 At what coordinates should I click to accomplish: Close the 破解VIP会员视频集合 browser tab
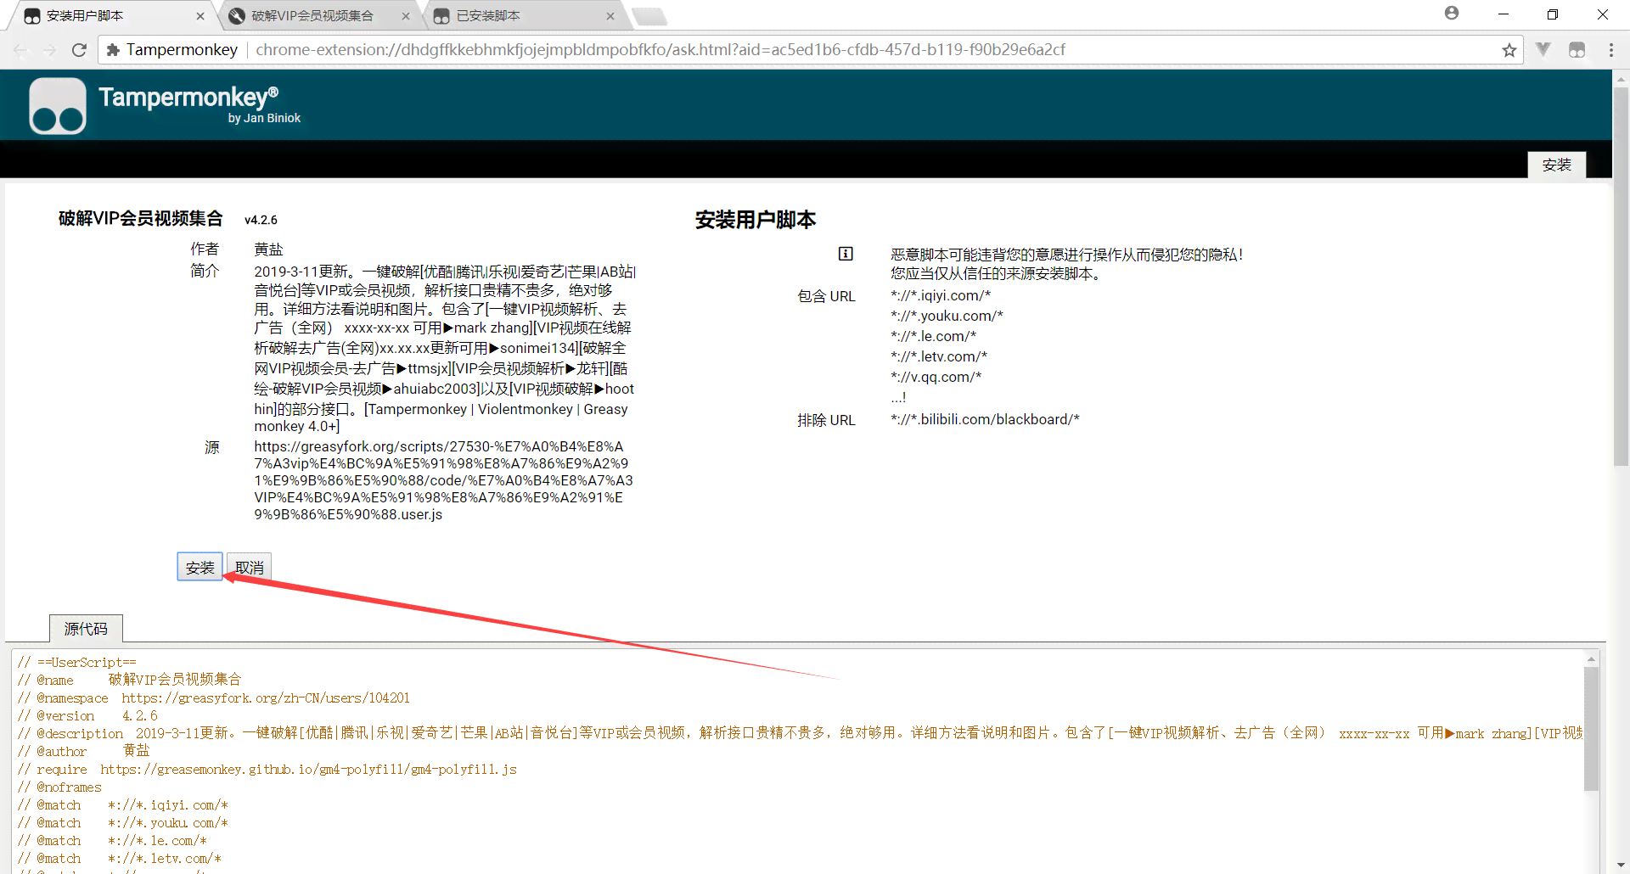tap(406, 16)
